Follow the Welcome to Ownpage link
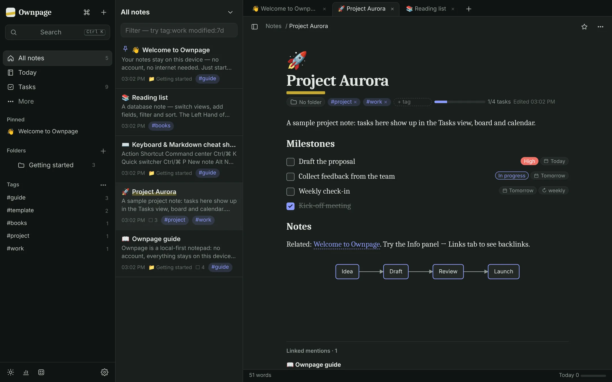The image size is (612, 382). 346,244
